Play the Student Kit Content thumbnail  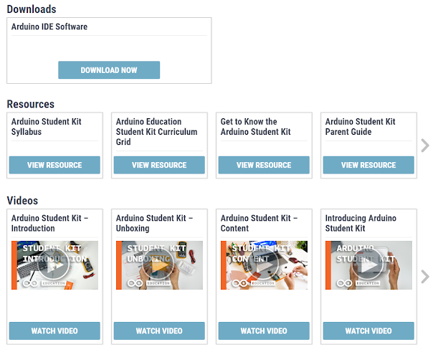[264, 265]
